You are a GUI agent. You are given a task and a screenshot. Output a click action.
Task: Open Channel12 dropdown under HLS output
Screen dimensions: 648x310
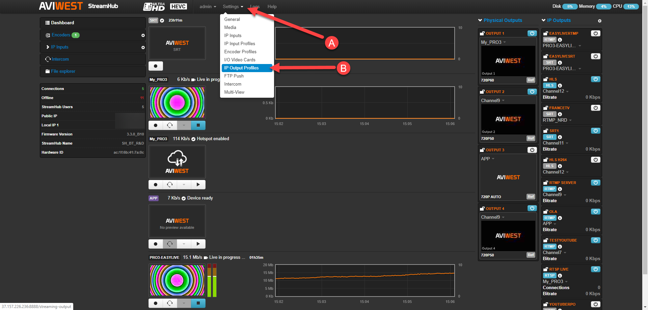(556, 91)
